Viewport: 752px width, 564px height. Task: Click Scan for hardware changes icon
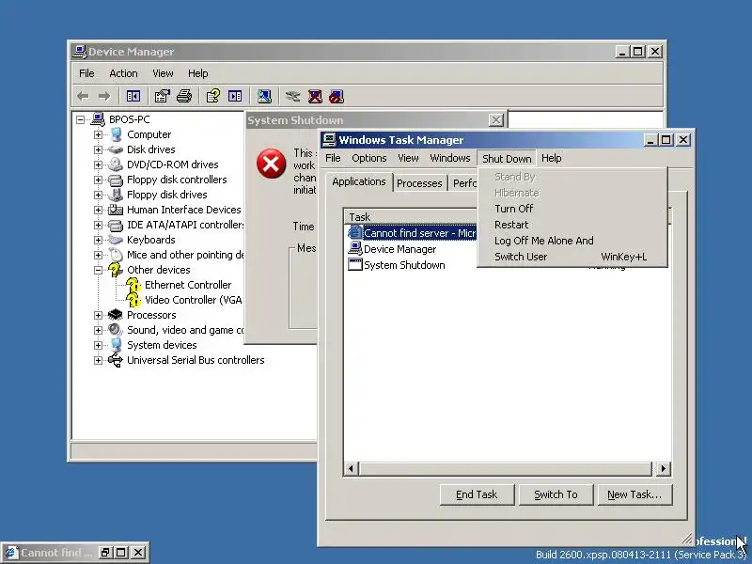264,97
